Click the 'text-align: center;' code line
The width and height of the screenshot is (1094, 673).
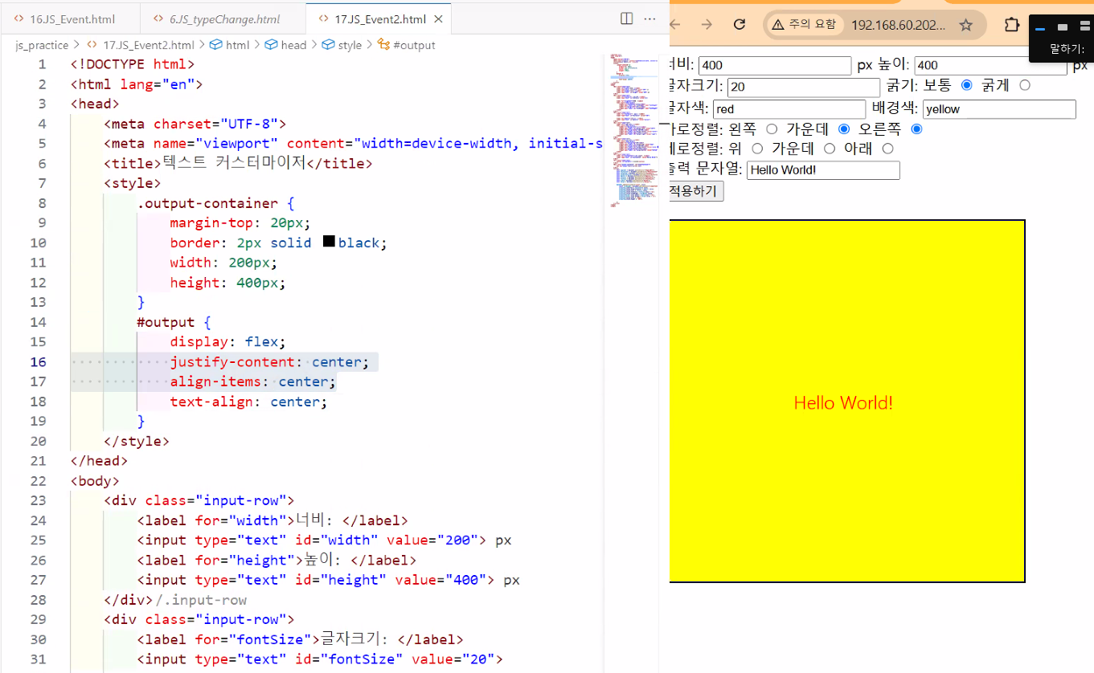tap(248, 402)
